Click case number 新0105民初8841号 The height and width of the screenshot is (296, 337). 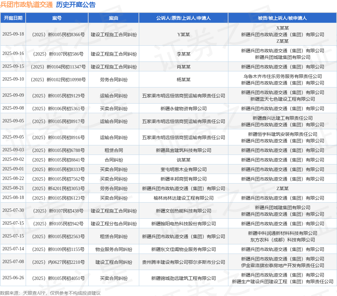[x=59, y=160]
